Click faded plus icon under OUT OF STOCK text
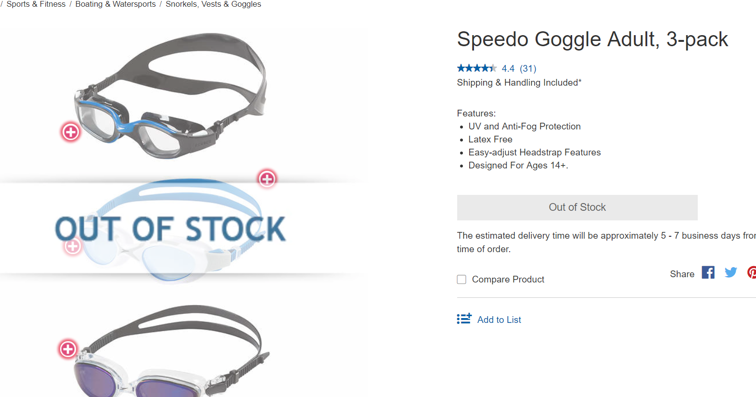The image size is (756, 397). (x=73, y=246)
